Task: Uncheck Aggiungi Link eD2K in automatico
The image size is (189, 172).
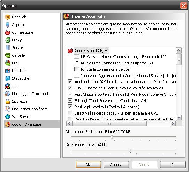Action: coord(70,82)
